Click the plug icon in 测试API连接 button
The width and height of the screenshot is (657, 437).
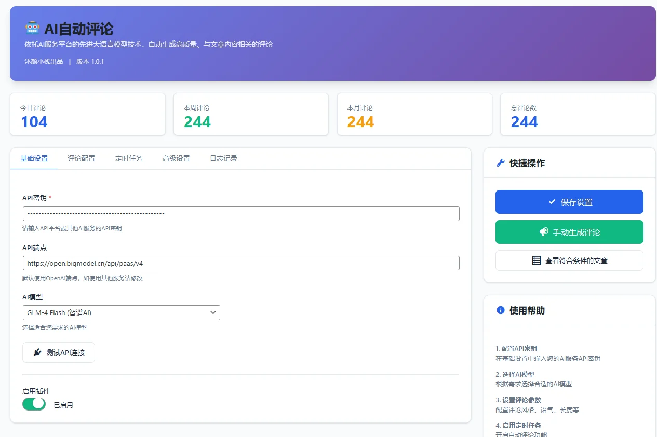point(37,352)
